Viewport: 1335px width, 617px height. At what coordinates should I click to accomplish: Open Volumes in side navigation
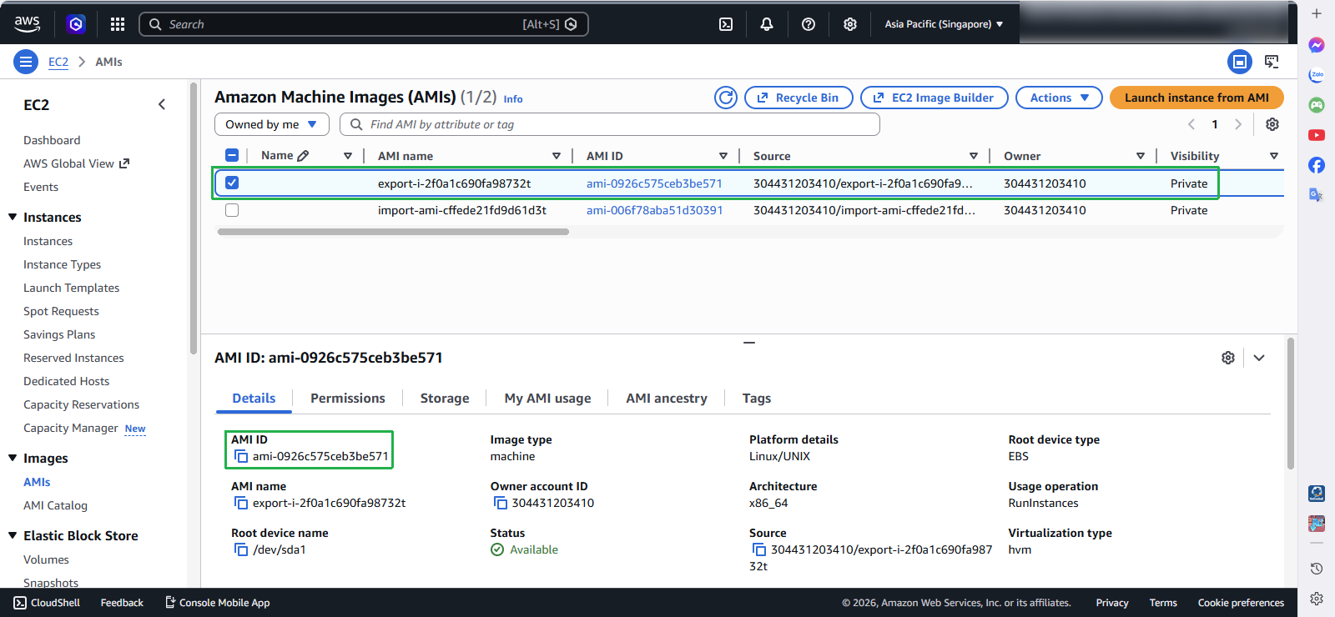47,559
